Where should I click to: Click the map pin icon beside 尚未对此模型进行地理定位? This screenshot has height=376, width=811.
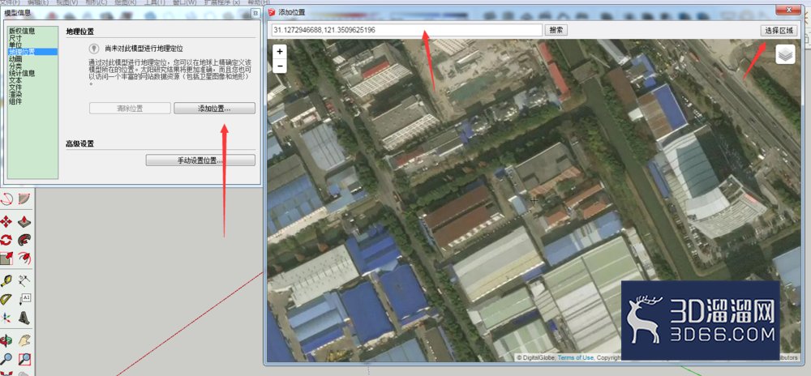pyautogui.click(x=93, y=49)
